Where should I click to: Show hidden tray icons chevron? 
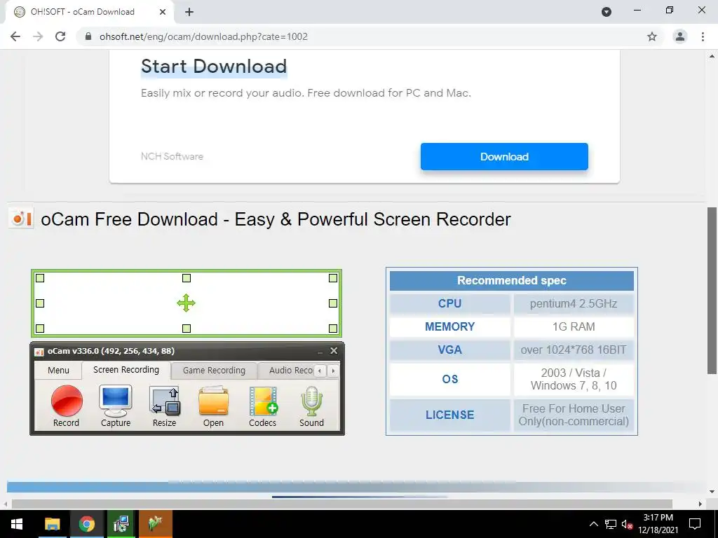click(x=593, y=524)
